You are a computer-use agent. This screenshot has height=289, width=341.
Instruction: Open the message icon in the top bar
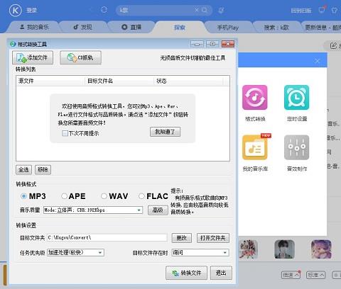[322, 10]
